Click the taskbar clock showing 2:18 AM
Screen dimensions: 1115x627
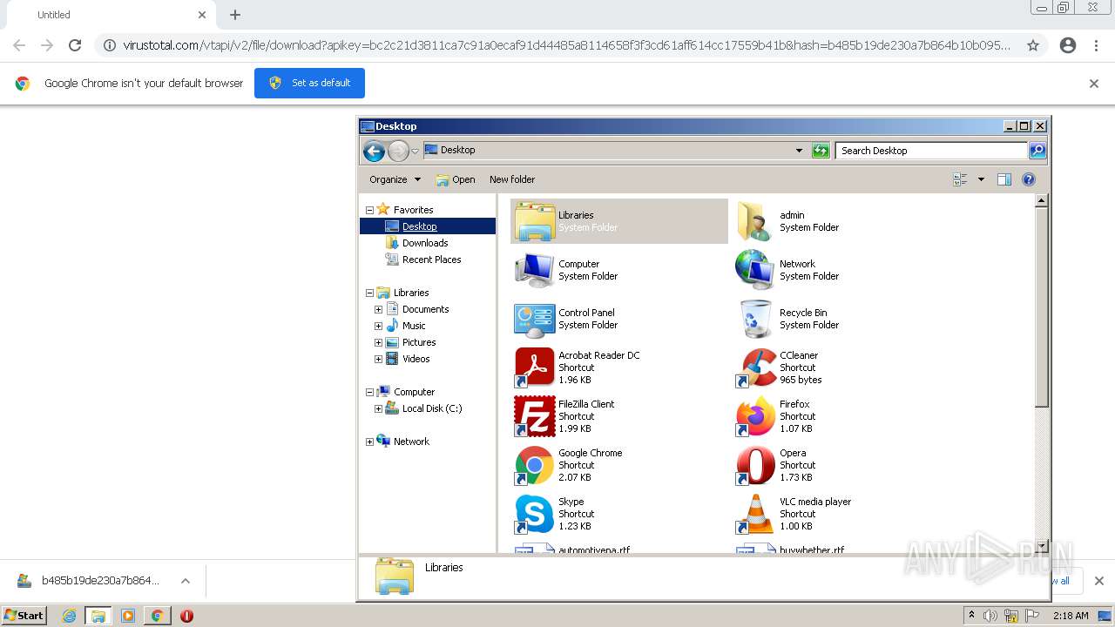[1071, 616]
